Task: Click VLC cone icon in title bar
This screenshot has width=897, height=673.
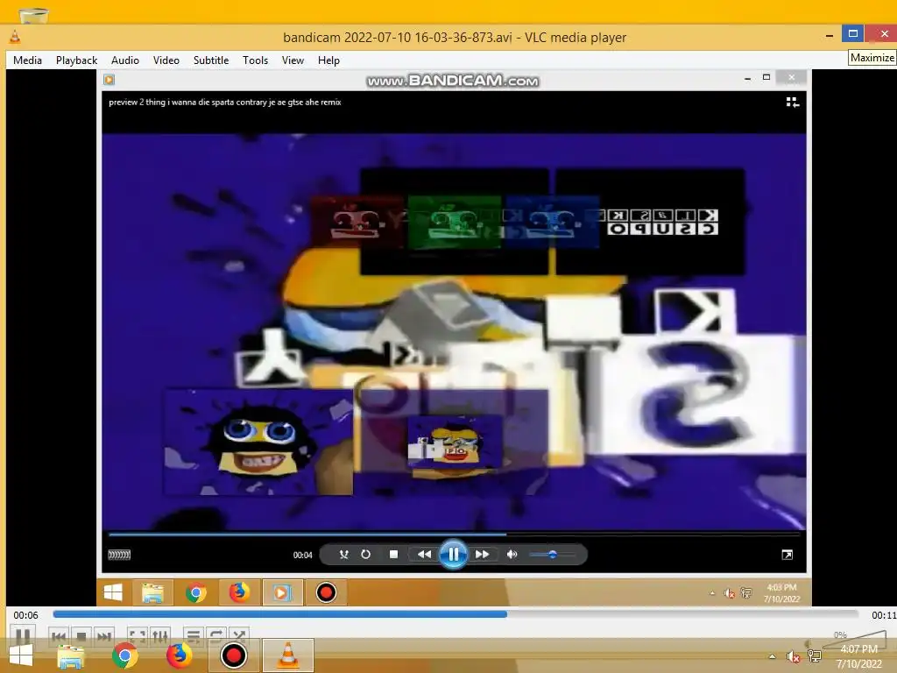Action: pos(15,37)
